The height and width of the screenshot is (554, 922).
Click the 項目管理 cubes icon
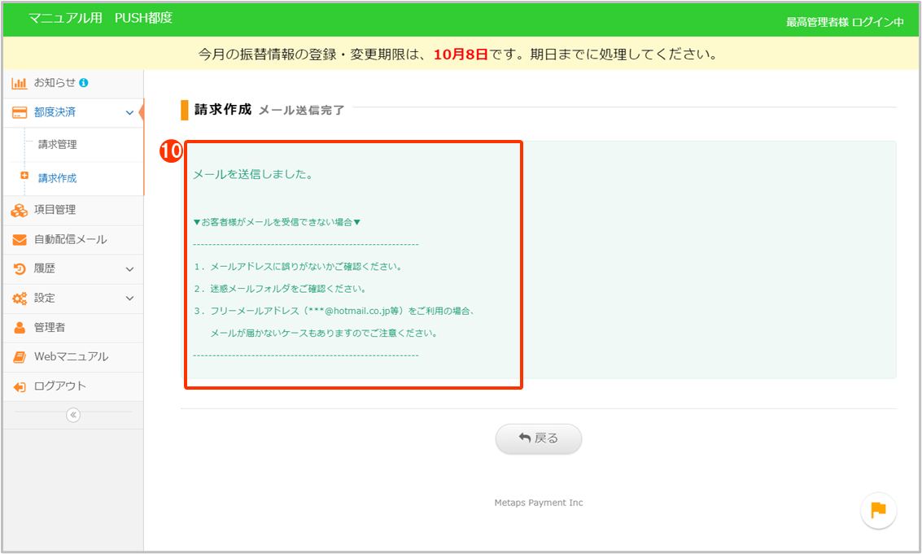point(20,211)
